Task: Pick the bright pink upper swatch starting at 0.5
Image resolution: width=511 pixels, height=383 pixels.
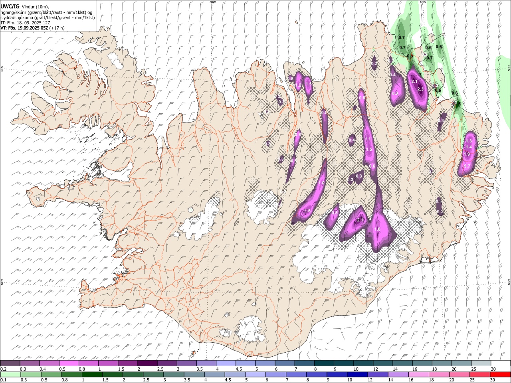Action: (69, 363)
